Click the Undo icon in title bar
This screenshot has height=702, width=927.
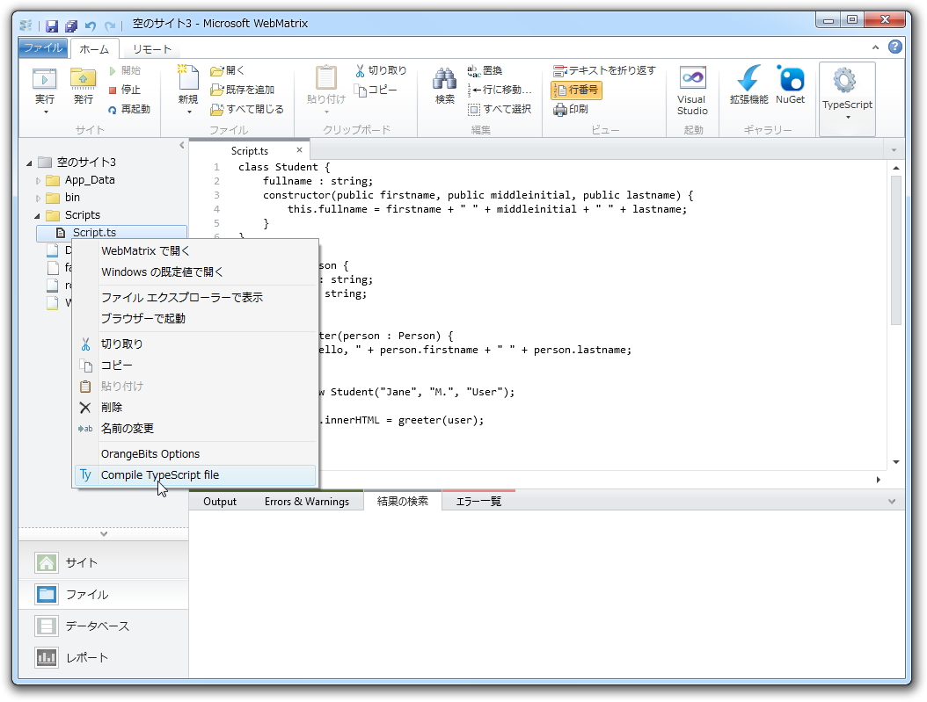[x=91, y=26]
